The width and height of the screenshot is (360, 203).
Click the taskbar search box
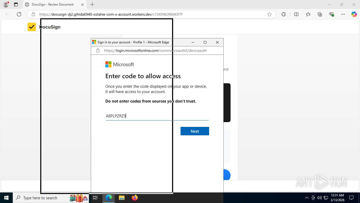[50, 198]
